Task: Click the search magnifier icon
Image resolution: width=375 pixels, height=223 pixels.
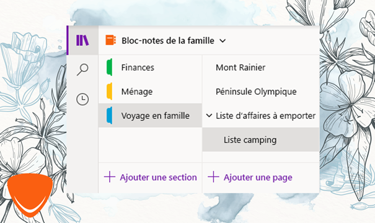Action: click(x=82, y=70)
